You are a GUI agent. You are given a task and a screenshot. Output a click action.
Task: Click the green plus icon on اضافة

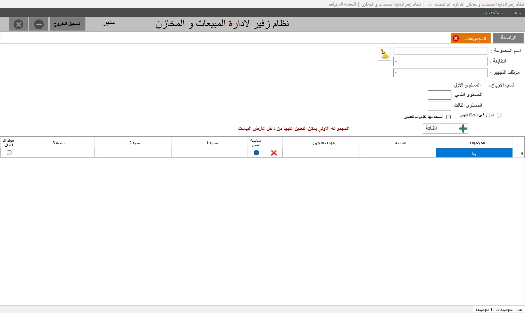[463, 129]
